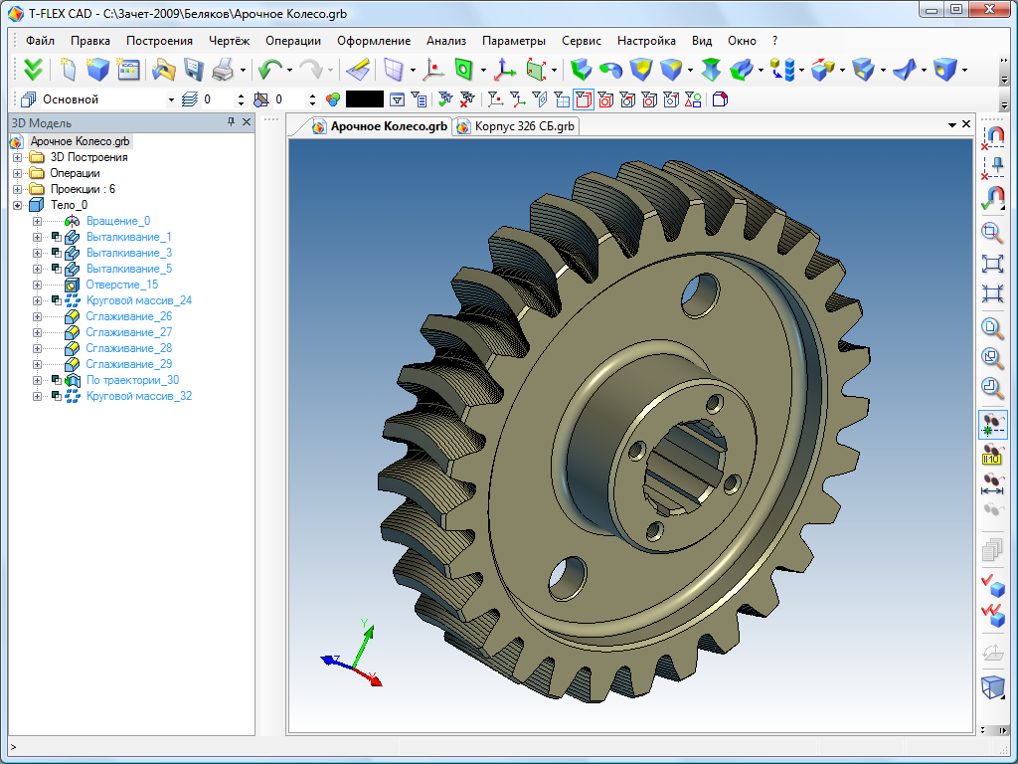
Task: Select Отверстие_15 in the model tree
Action: (121, 285)
